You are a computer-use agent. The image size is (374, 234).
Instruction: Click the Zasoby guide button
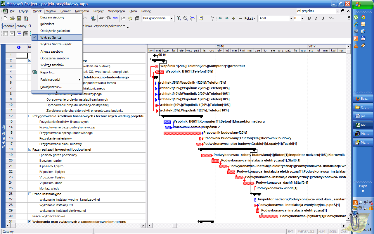click(x=21, y=26)
